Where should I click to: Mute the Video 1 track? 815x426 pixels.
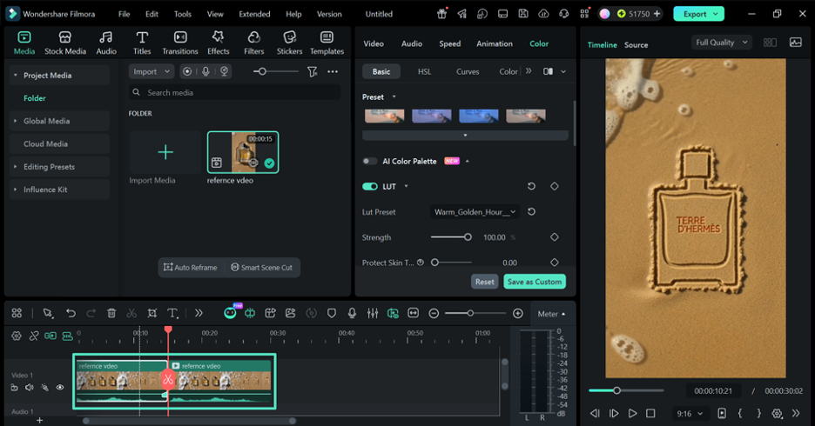30,387
